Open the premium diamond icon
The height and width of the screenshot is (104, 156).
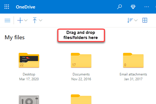click(133, 7)
